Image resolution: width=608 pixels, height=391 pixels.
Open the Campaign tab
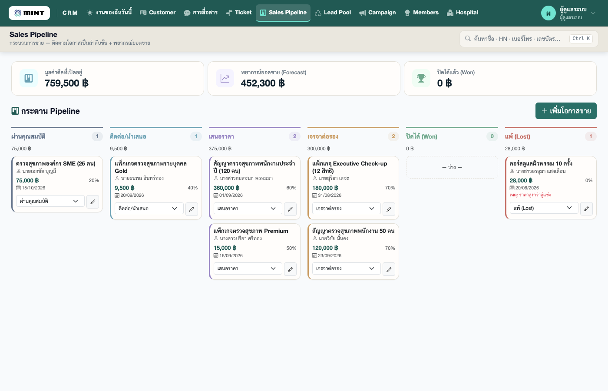377,13
